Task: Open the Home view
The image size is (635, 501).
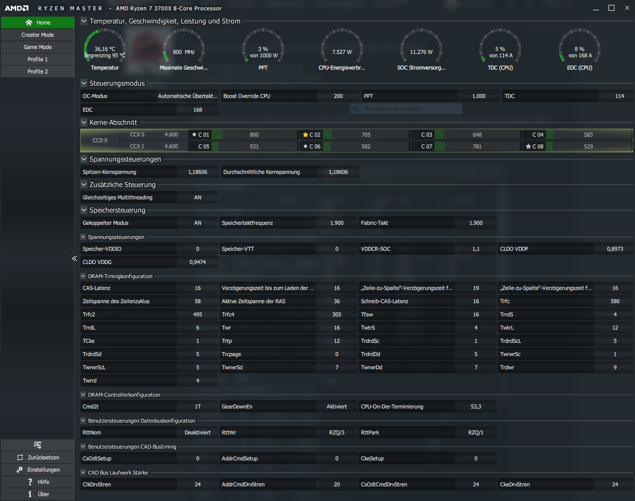Action: coord(38,23)
